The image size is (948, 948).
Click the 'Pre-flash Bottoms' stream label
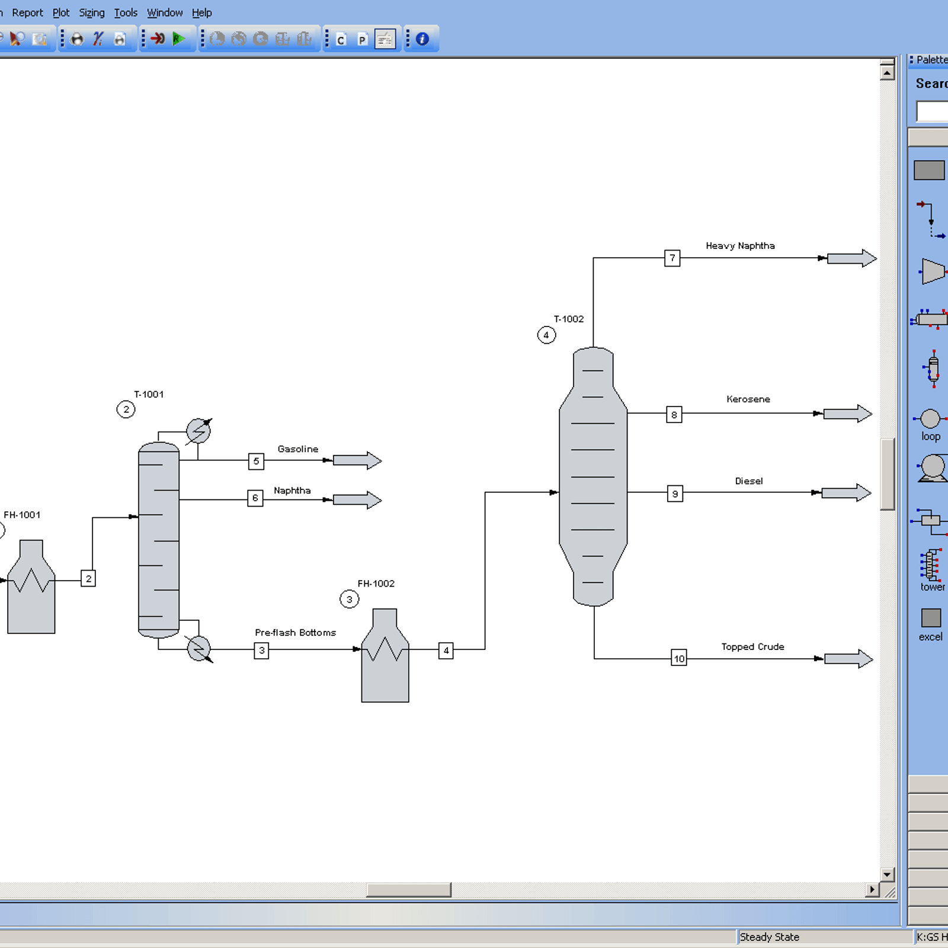point(295,633)
